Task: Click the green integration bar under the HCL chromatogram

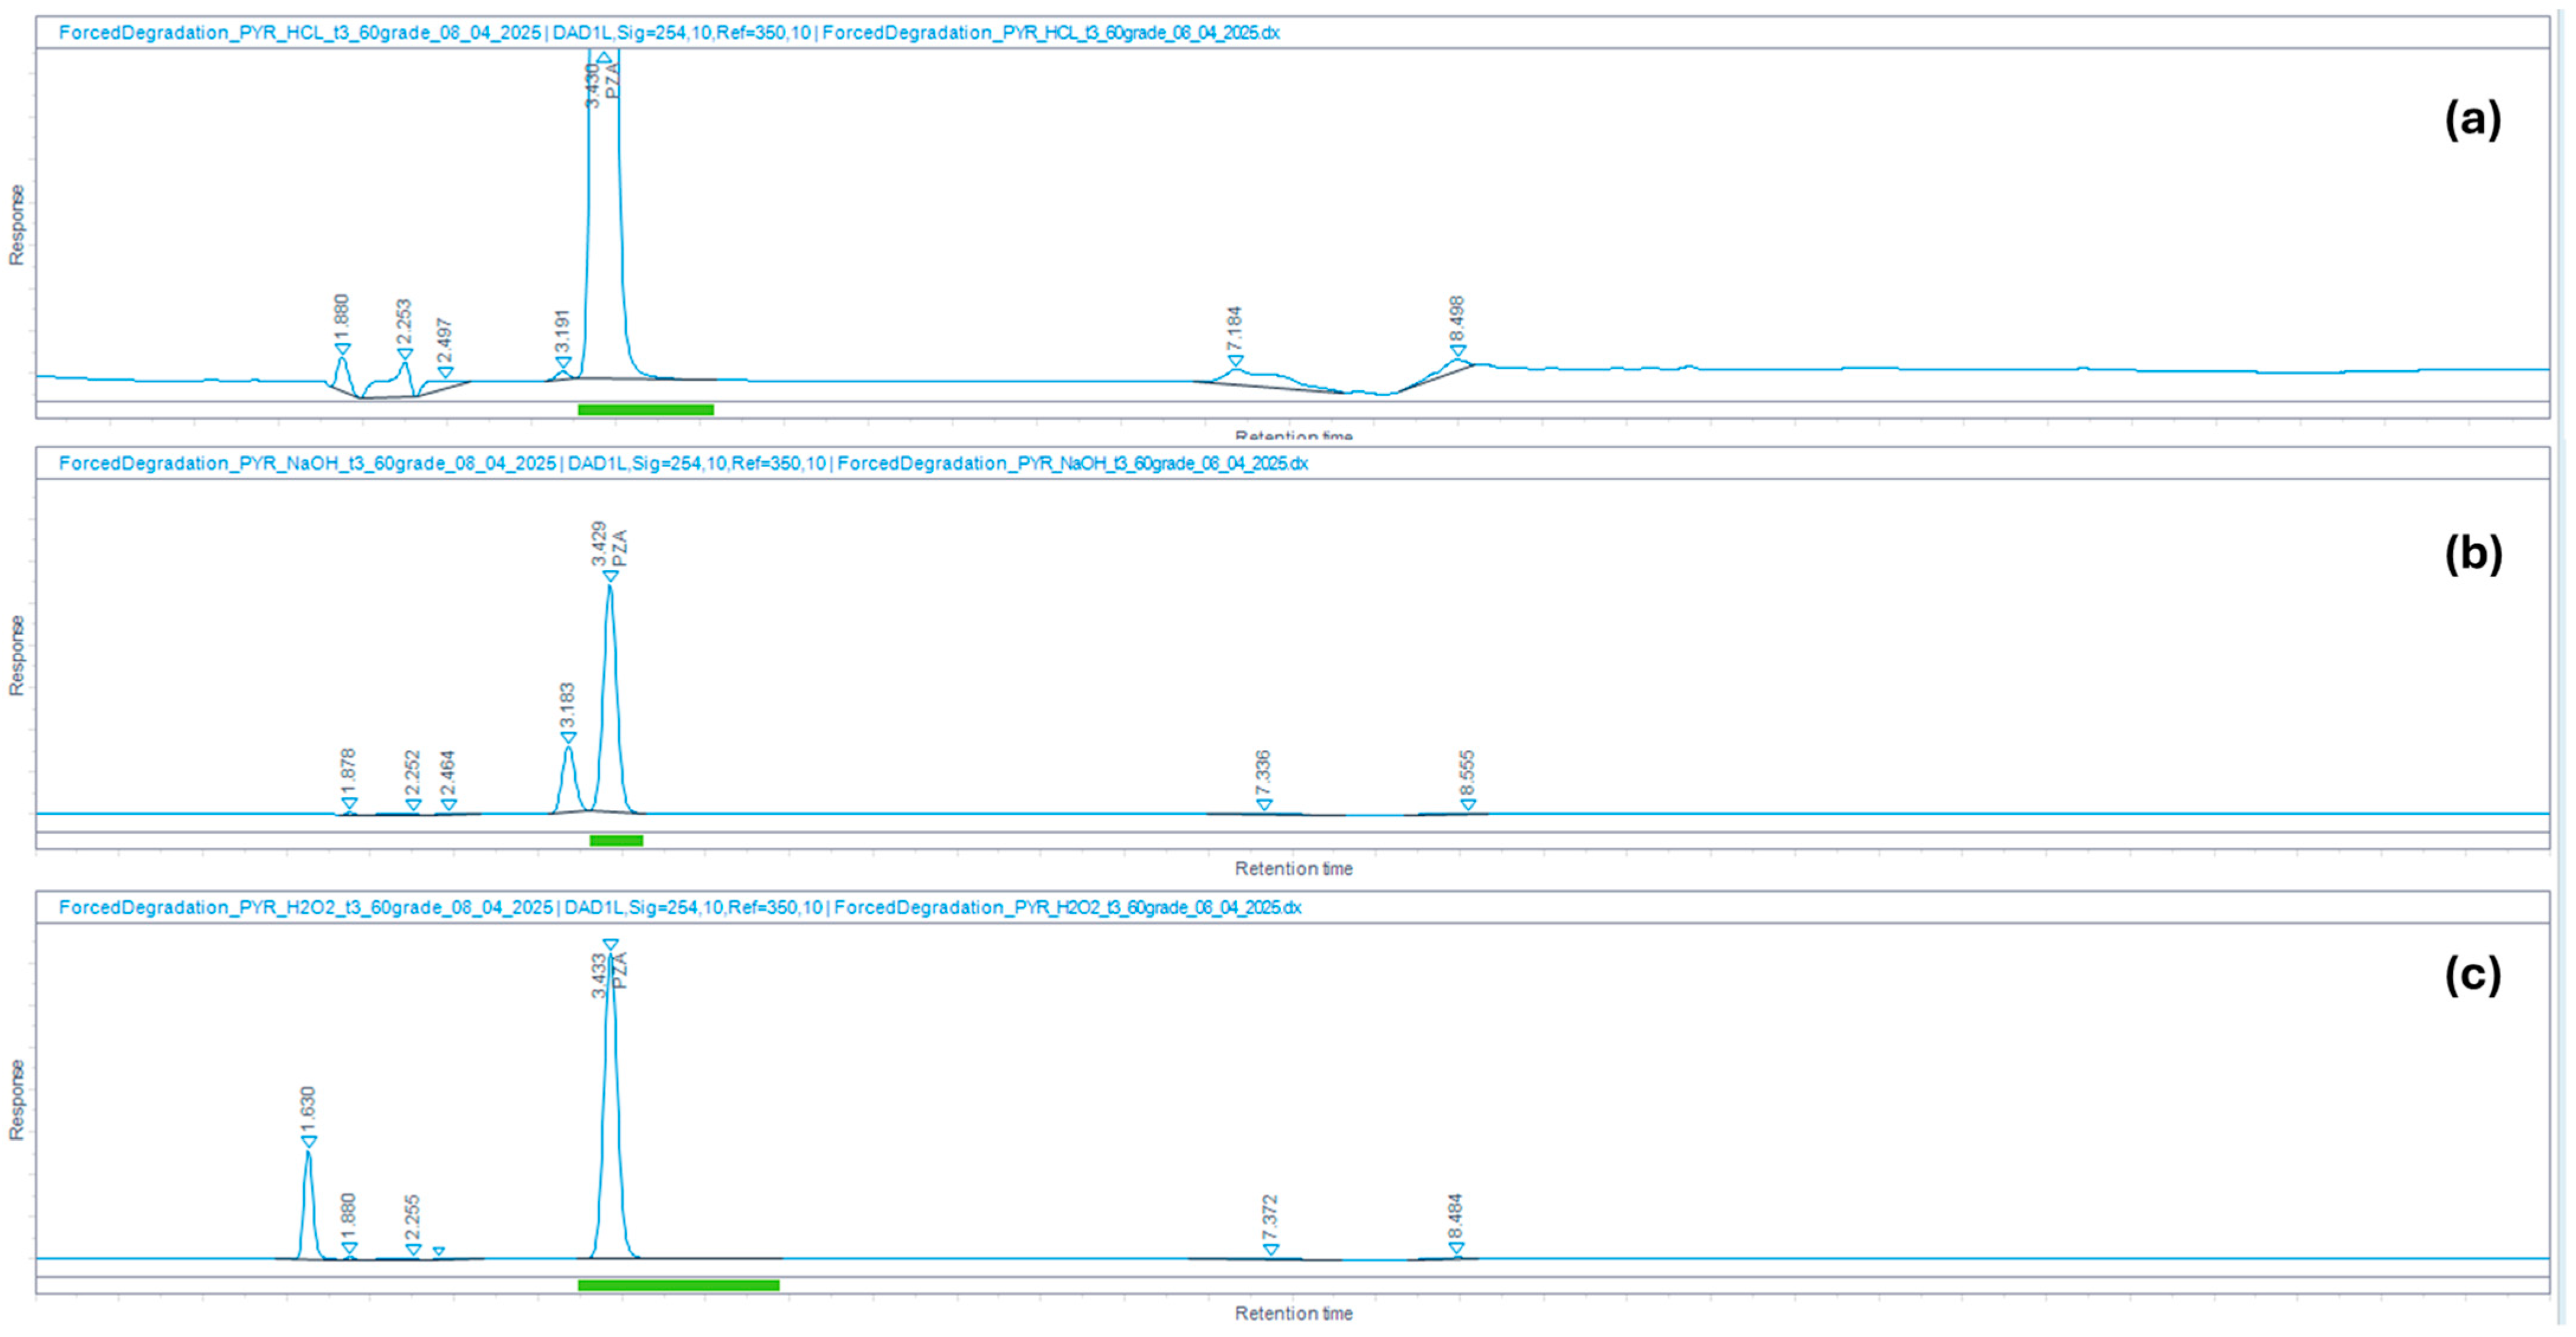Action: [x=645, y=410]
